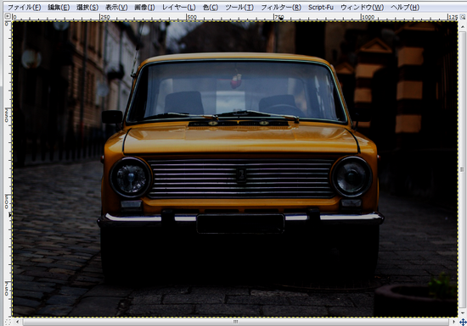Open the 色(C) menu

(211, 7)
